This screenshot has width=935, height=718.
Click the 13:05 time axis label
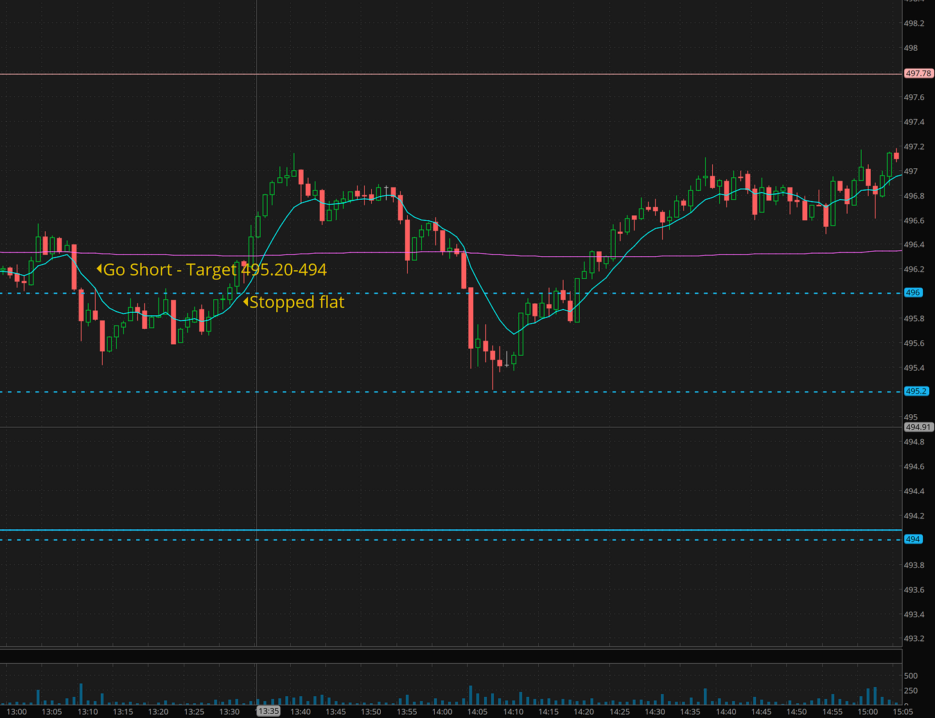tap(52, 712)
